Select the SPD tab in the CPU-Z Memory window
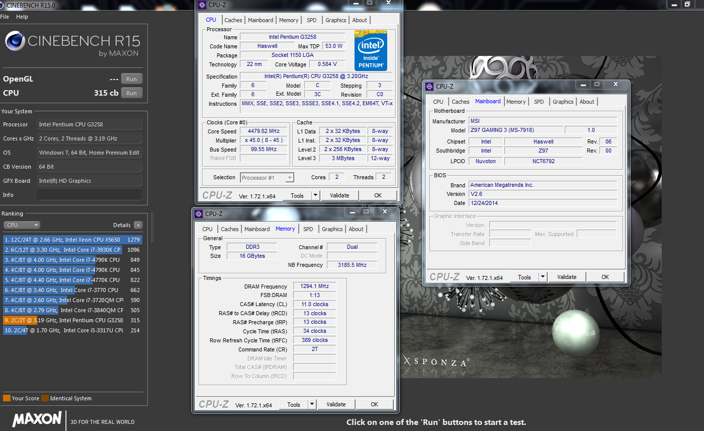 pyautogui.click(x=308, y=229)
